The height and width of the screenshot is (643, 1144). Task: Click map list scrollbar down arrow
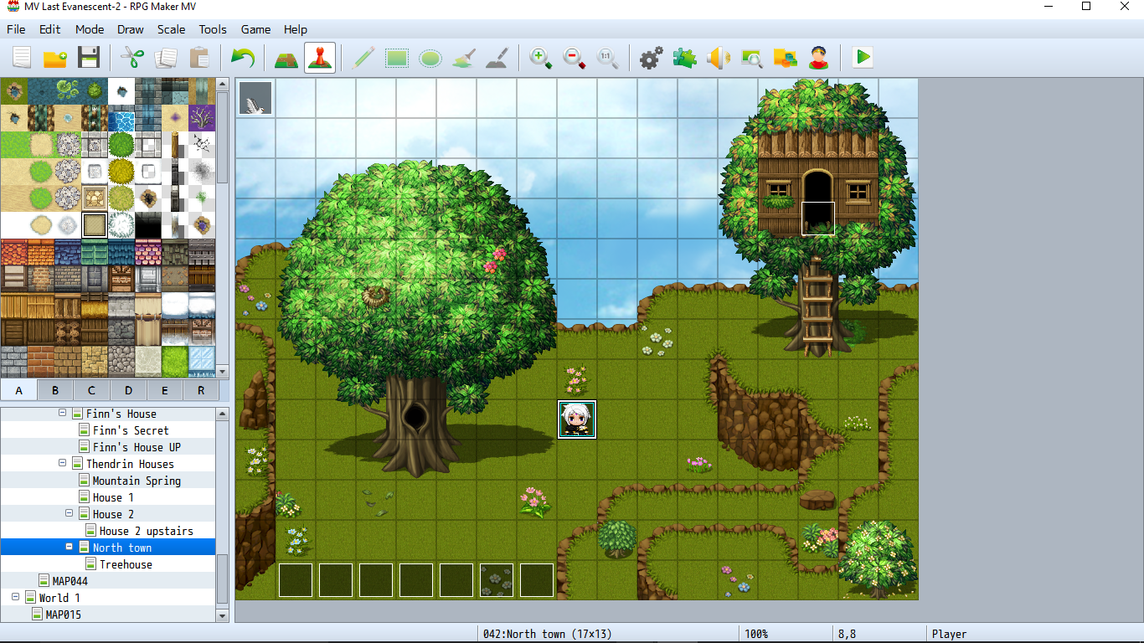point(223,615)
